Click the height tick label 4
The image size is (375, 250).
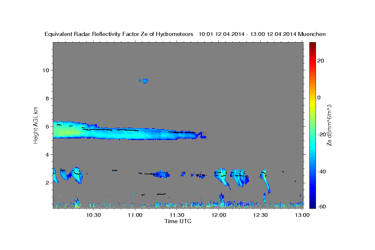pyautogui.click(x=47, y=155)
